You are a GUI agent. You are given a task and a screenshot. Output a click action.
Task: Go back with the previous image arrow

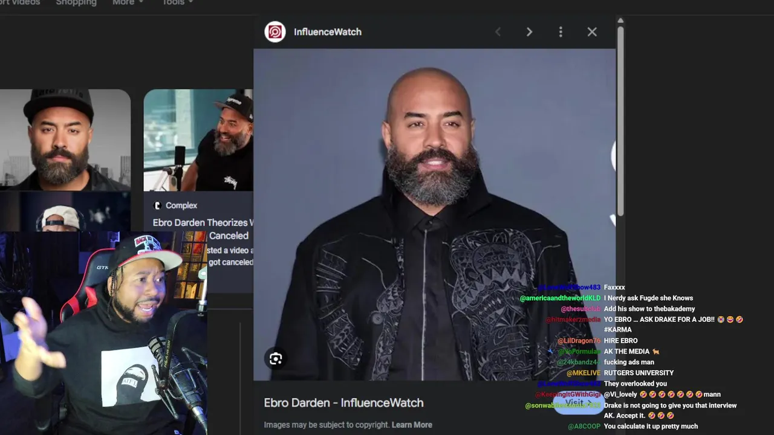point(498,32)
